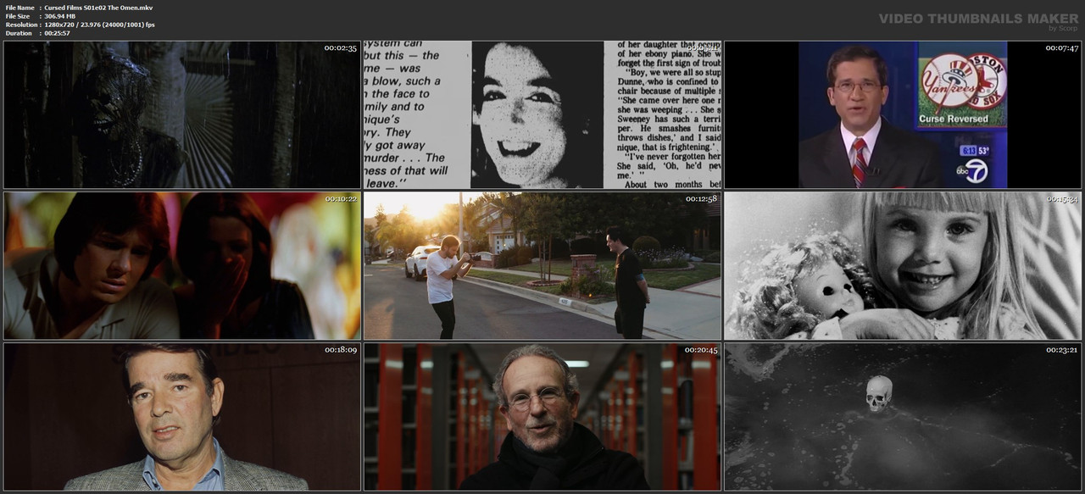Image resolution: width=1085 pixels, height=494 pixels.
Task: Click the resolution value '1280x720 / 23.976 (24000/1001) fps'
Action: [99, 25]
